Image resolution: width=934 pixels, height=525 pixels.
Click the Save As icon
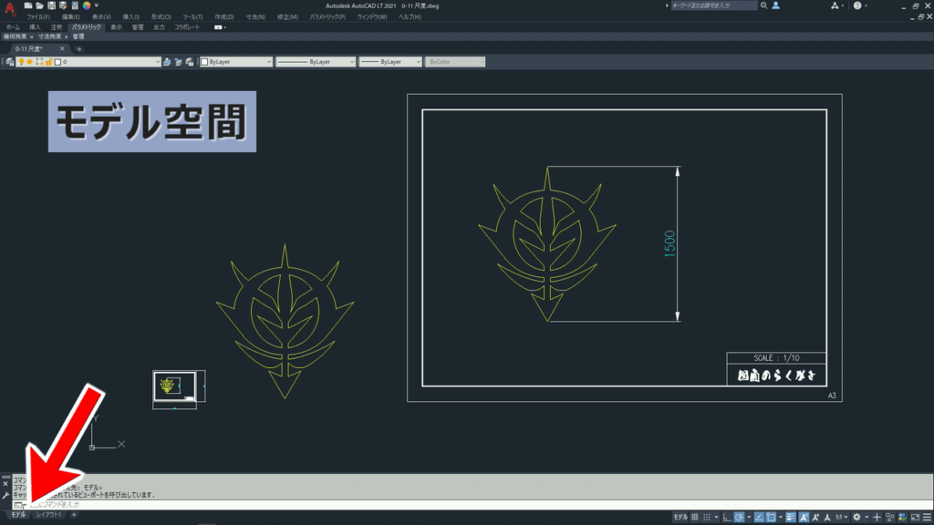point(63,5)
